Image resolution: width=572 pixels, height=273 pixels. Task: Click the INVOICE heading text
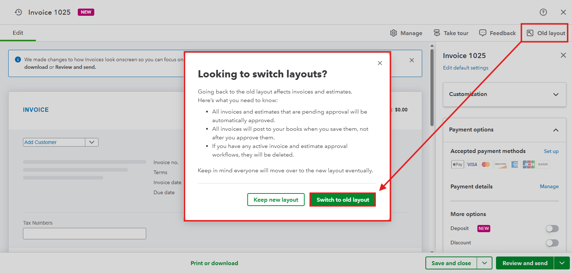point(36,110)
